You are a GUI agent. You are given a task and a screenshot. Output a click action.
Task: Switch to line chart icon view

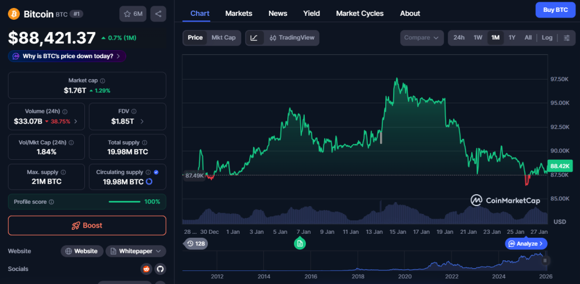(254, 38)
